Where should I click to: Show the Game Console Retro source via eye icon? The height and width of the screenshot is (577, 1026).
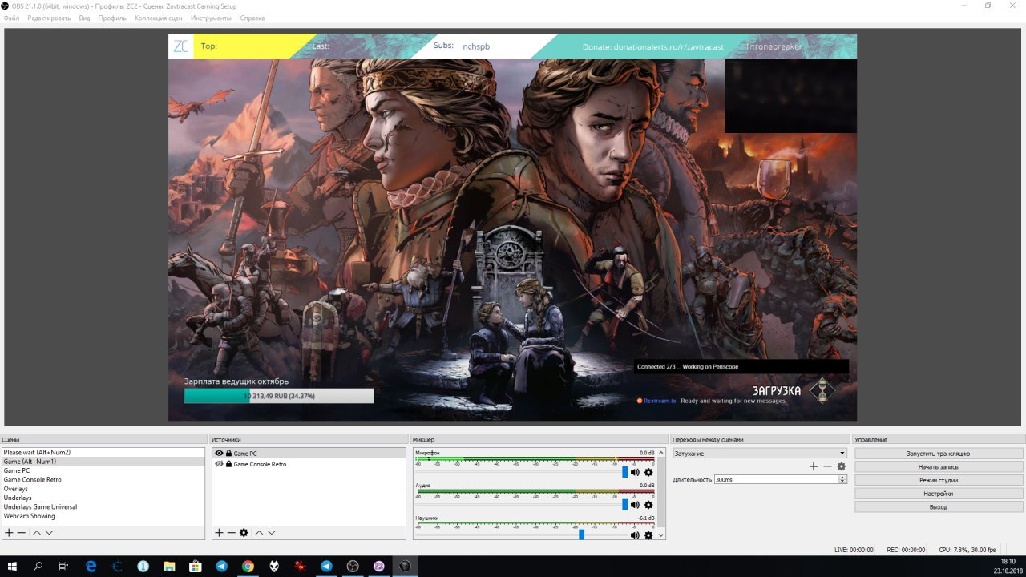[219, 464]
